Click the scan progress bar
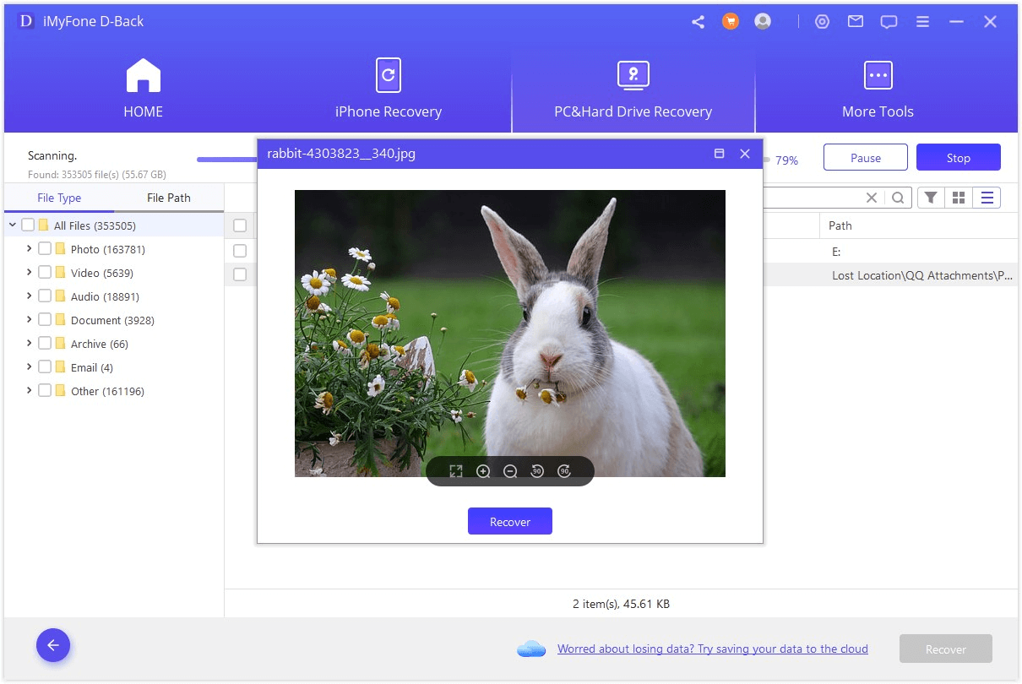 pos(226,160)
